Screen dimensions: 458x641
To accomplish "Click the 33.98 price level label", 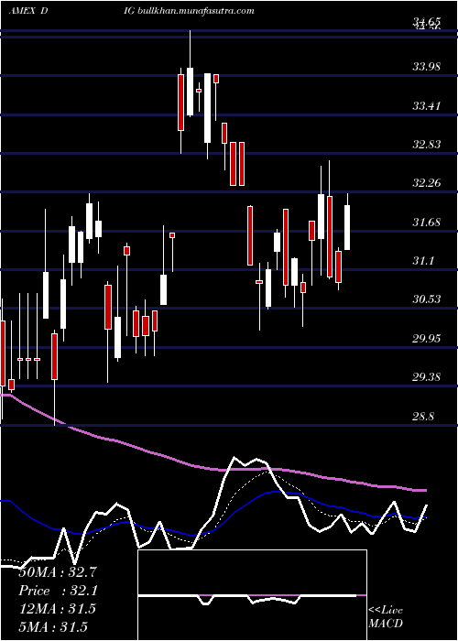I will tap(427, 67).
